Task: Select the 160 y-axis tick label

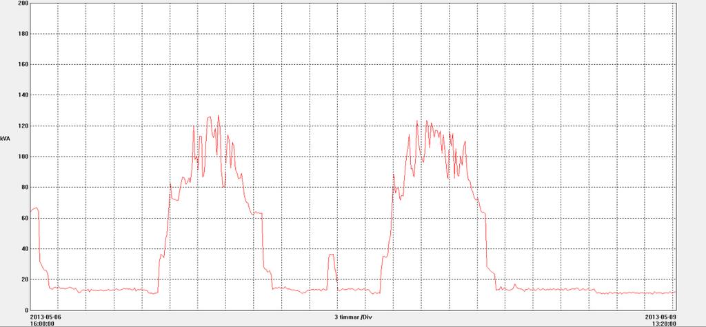Action: [x=23, y=64]
